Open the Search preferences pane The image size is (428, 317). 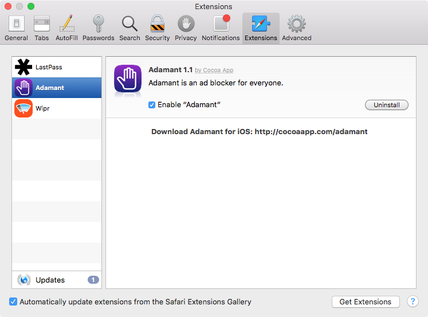[129, 28]
